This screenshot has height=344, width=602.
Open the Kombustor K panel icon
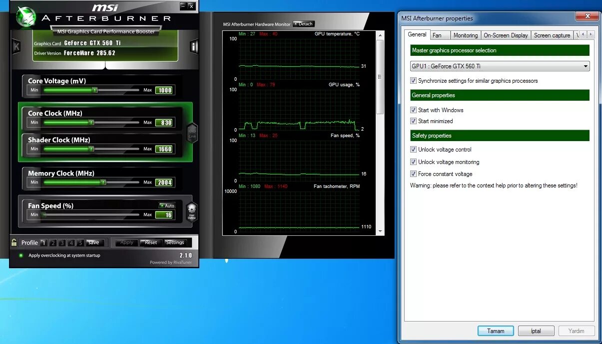tap(16, 47)
